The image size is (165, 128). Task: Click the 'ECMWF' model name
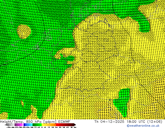[x=64, y=121]
